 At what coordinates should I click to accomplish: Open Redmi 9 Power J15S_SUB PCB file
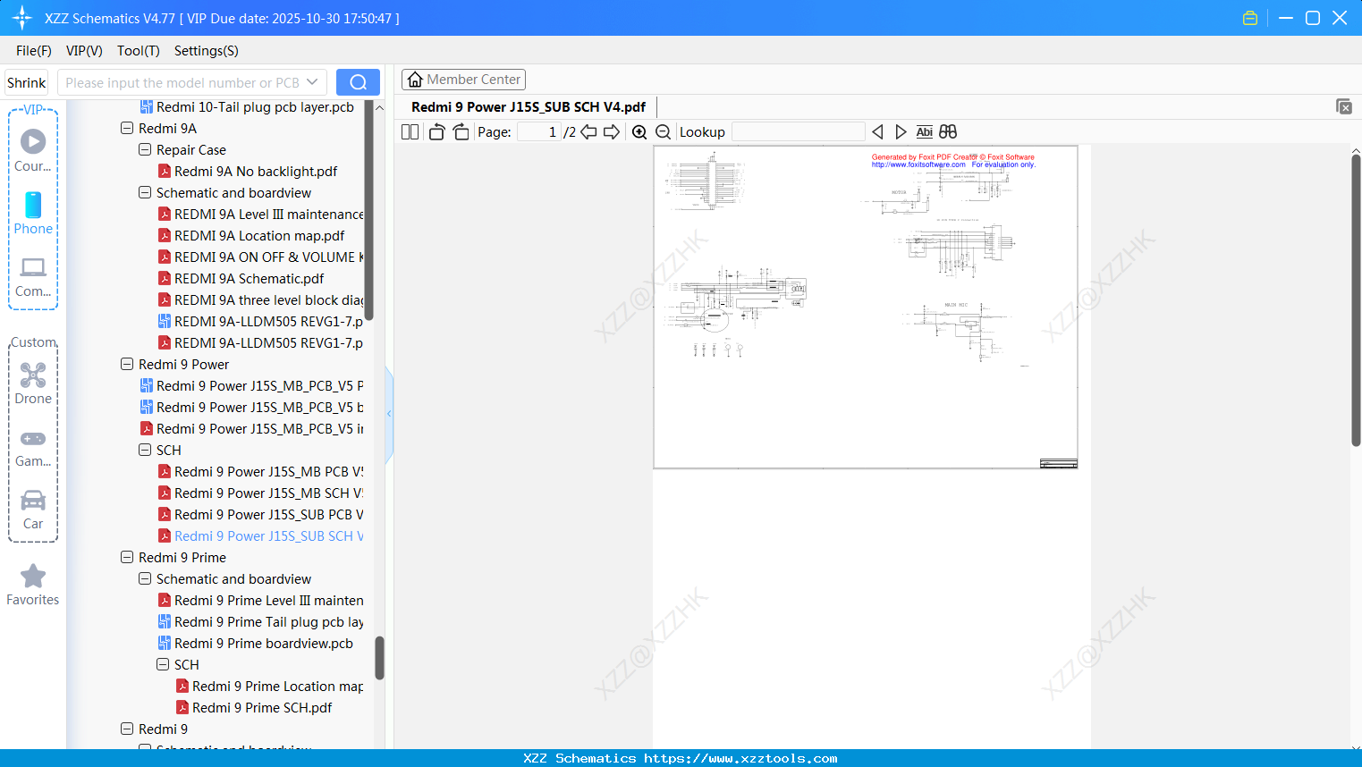pos(260,514)
